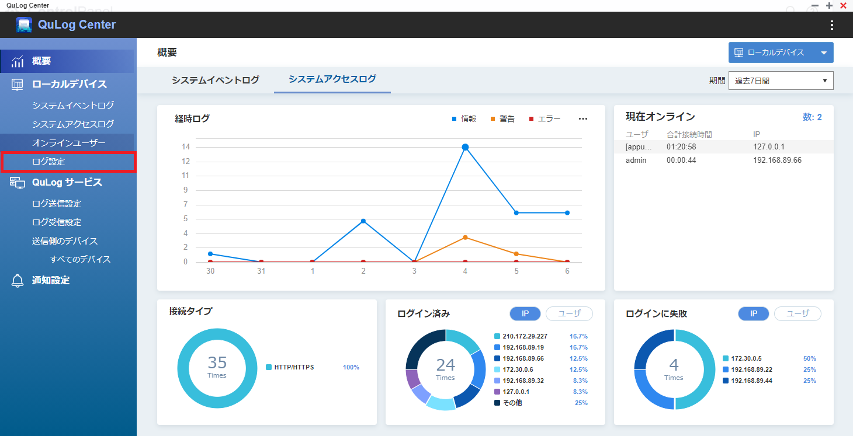The image size is (853, 436).
Task: Click the 192.168.89.19 legend entry
Action: point(519,348)
